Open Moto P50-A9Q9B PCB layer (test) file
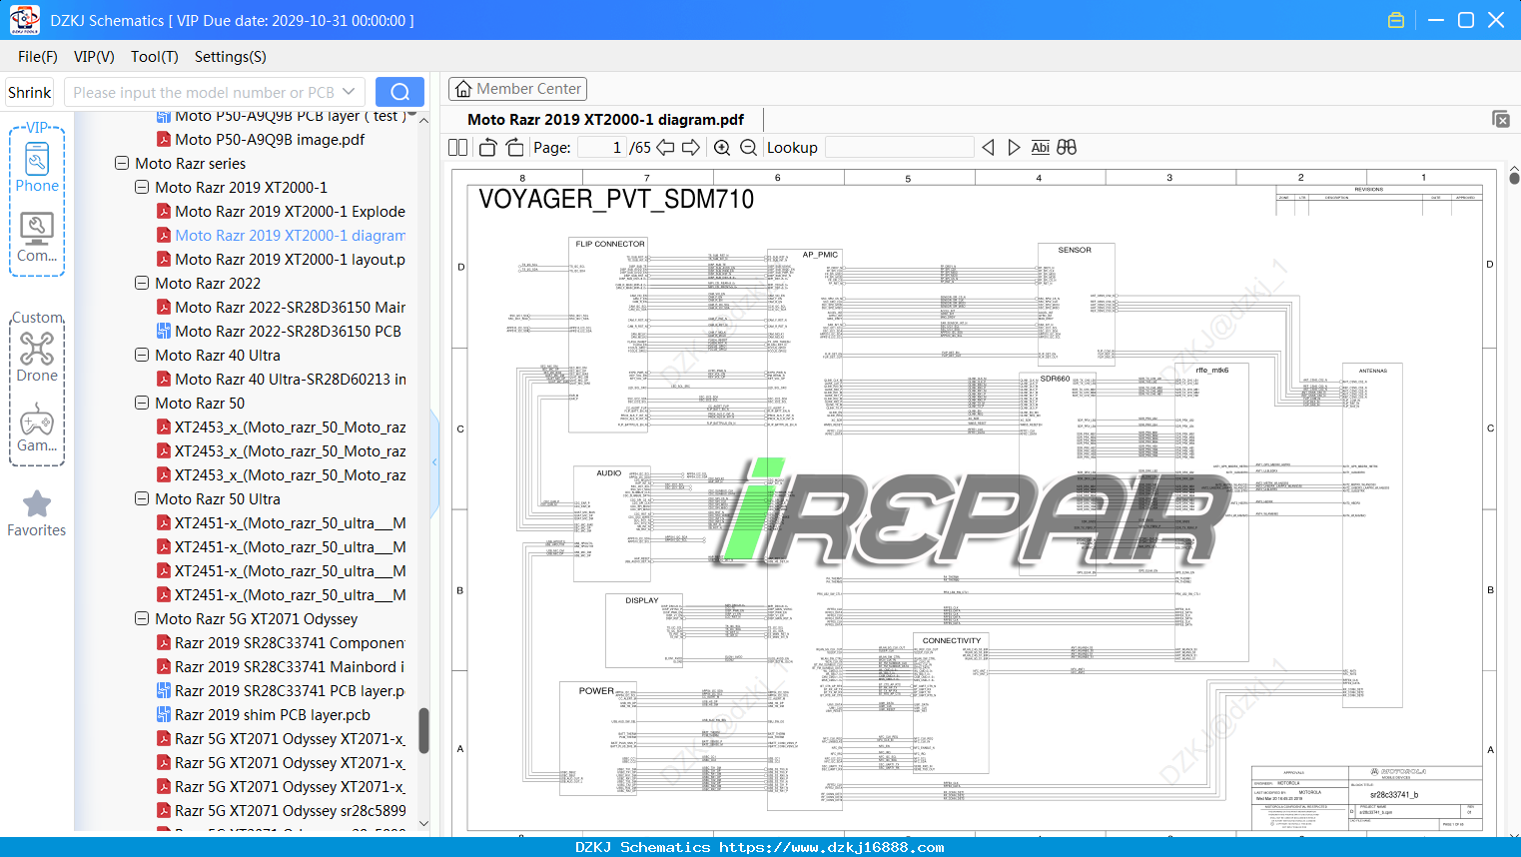 [x=281, y=117]
